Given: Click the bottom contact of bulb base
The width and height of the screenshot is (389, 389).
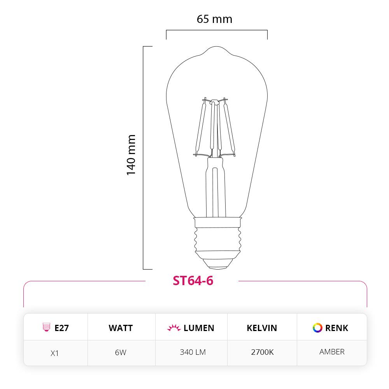Looking at the screenshot, I should [x=217, y=264].
